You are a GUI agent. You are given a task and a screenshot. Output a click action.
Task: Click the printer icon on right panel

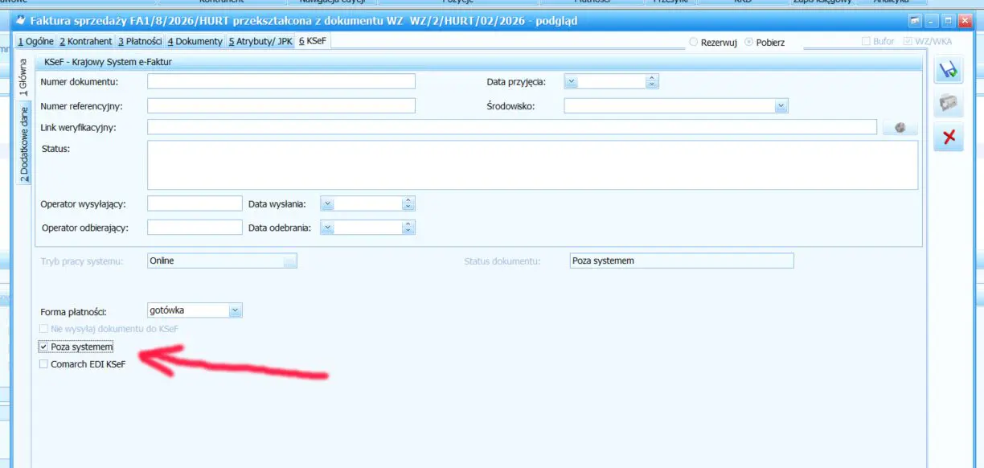[x=949, y=104]
